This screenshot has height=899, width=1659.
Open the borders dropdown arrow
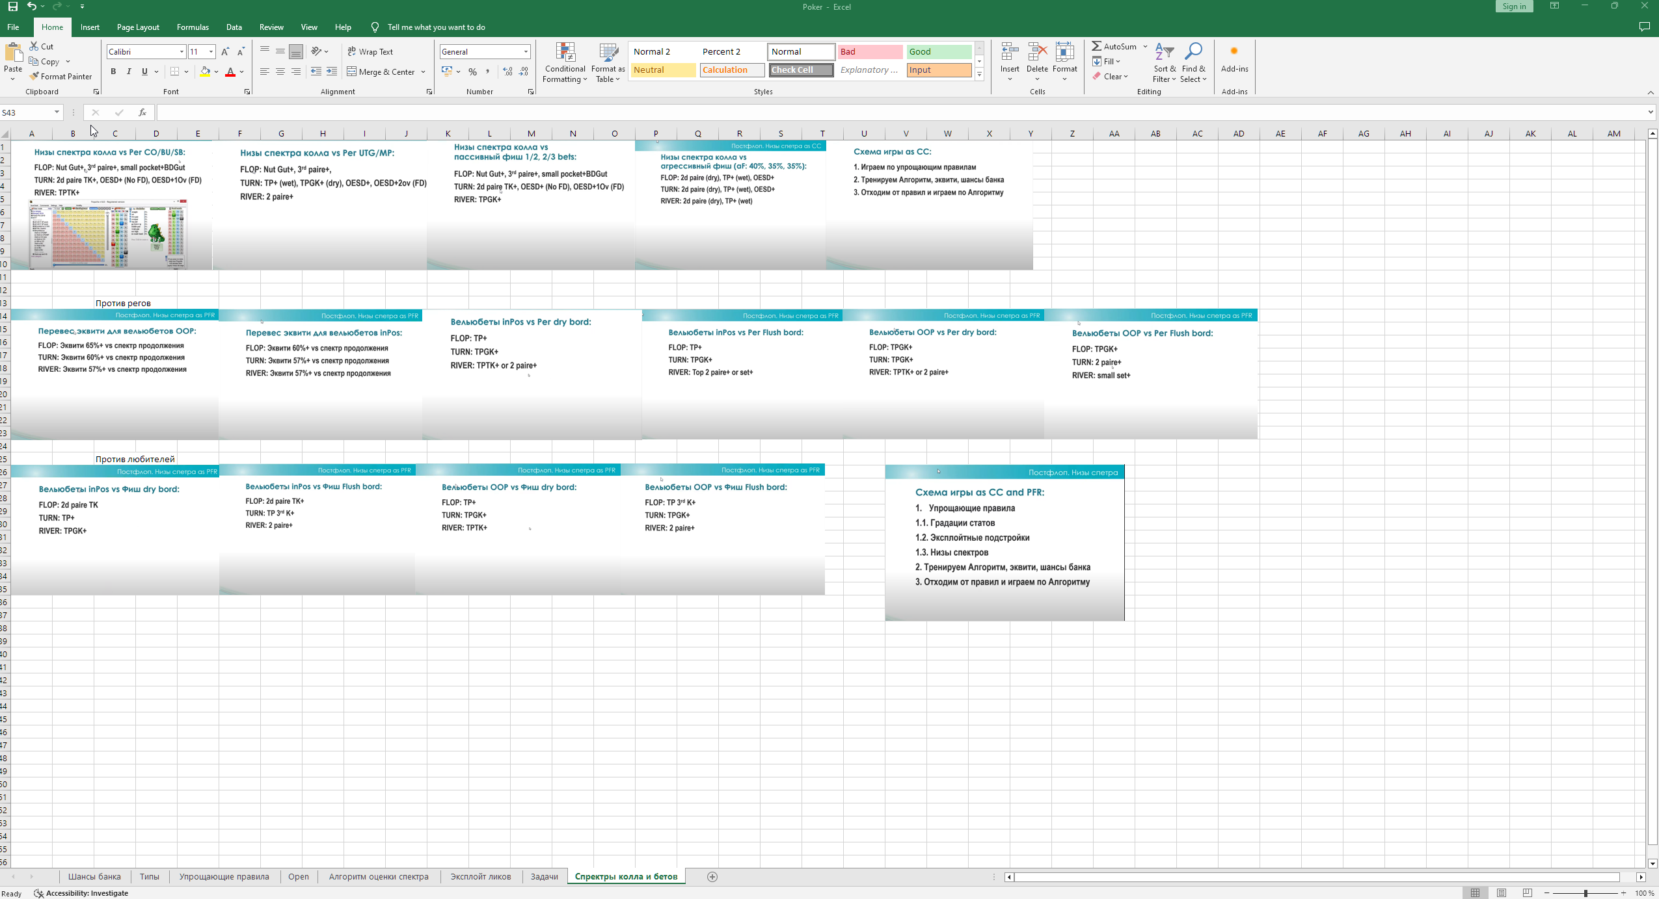point(186,72)
